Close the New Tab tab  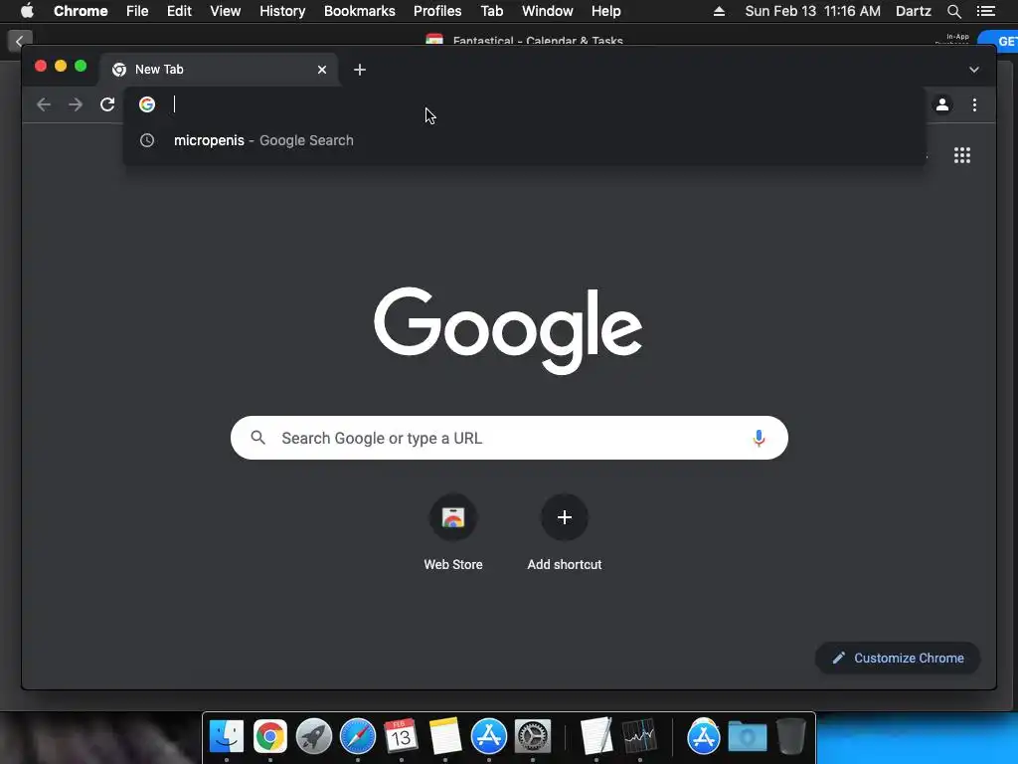click(322, 70)
